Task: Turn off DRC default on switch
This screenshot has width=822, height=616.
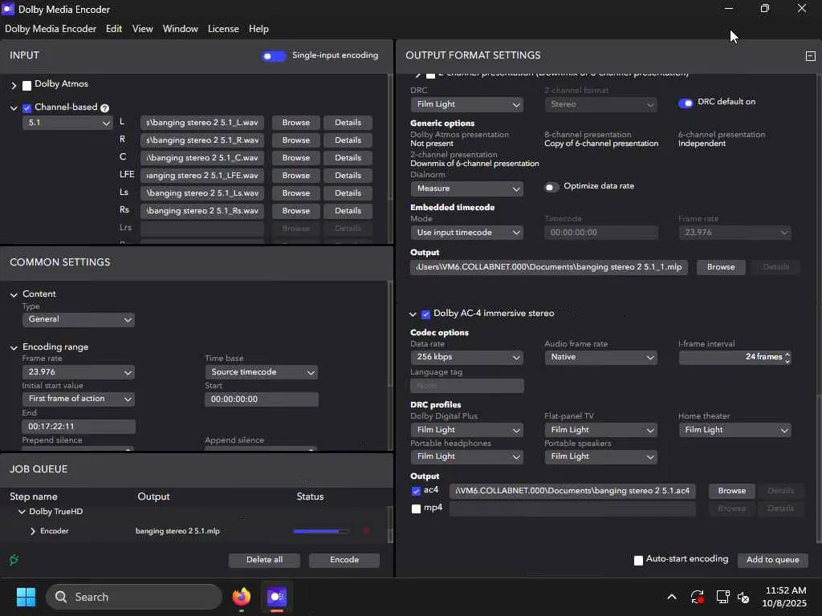Action: [686, 103]
